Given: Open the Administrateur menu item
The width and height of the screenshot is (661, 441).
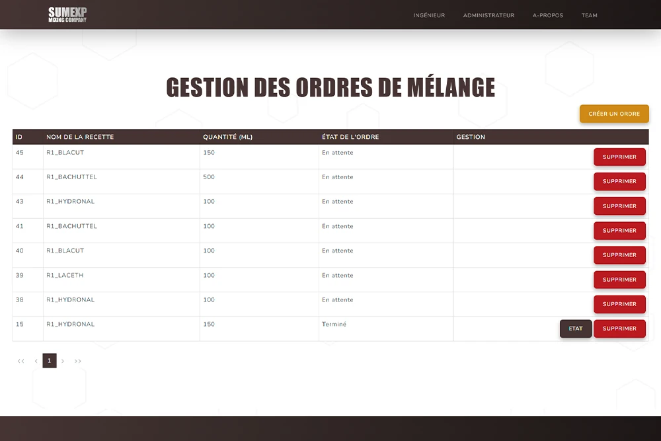Looking at the screenshot, I should [x=488, y=15].
